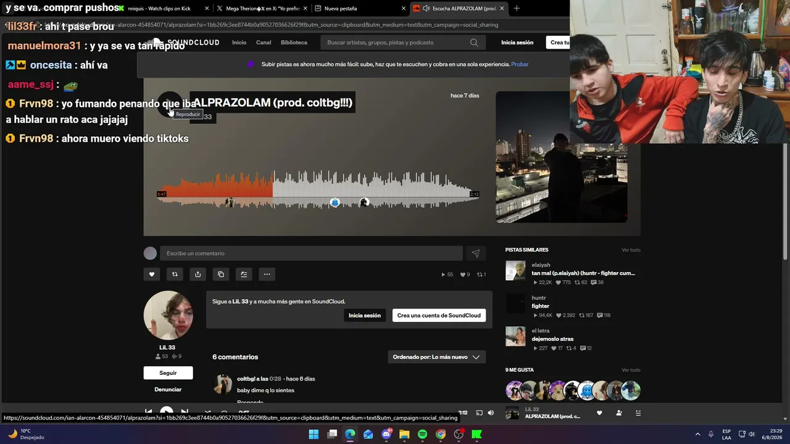The height and width of the screenshot is (444, 790).
Task: Open the 'tan mal' similar track thumbnail
Action: tap(515, 271)
